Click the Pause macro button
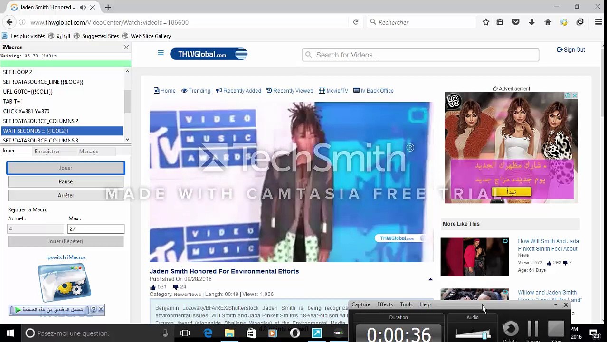The width and height of the screenshot is (607, 342). click(x=66, y=181)
